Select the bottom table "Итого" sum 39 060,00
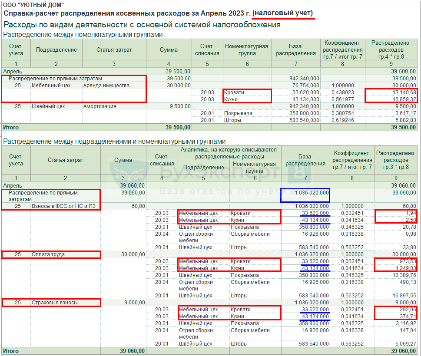 pyautogui.click(x=132, y=351)
